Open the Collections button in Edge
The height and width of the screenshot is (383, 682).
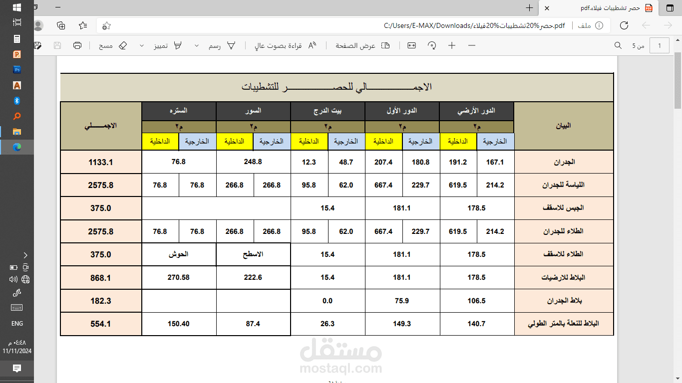(x=61, y=25)
